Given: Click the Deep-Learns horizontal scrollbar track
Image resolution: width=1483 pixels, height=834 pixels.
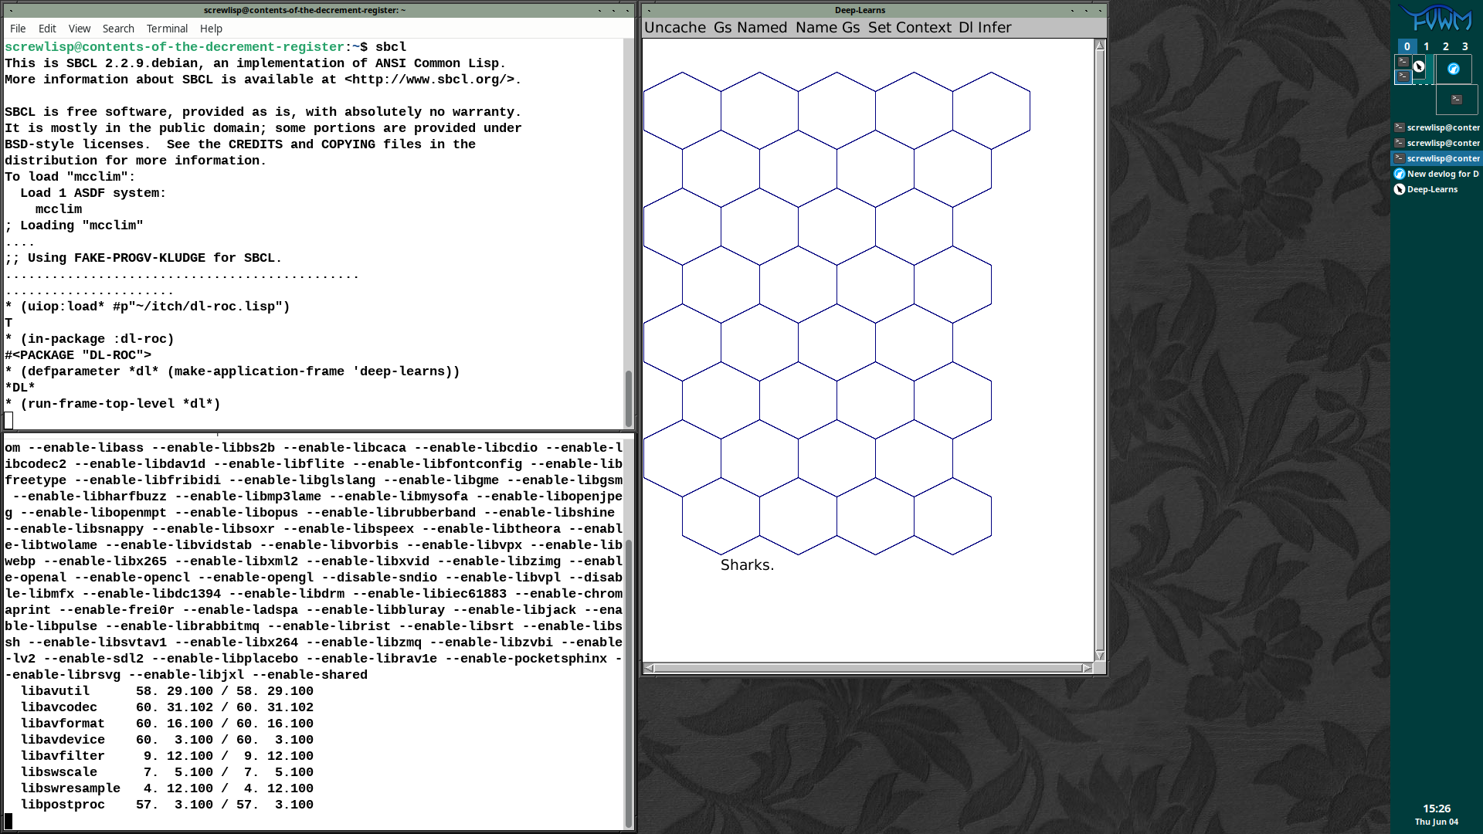Looking at the screenshot, I should coord(868,668).
